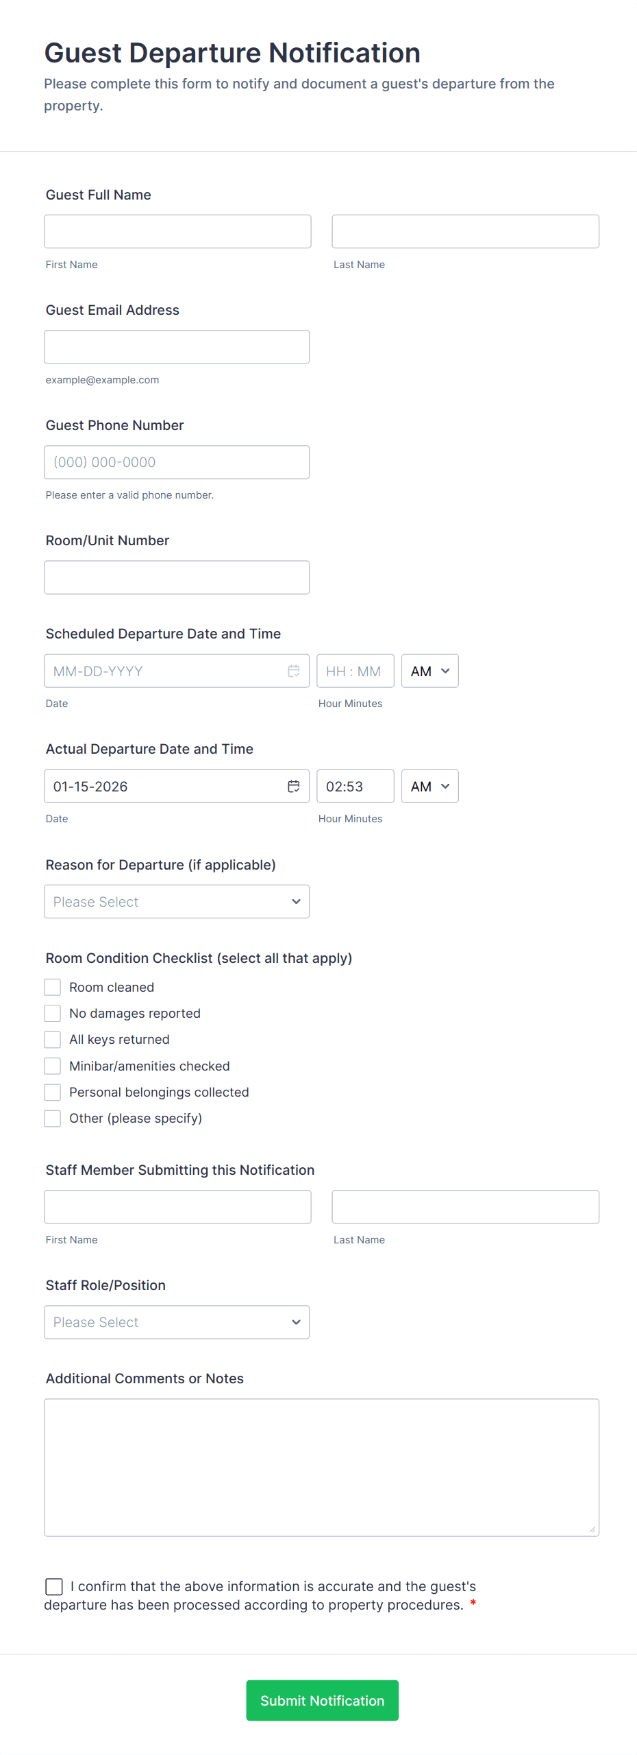Check the Room cleaned checkbox
Image resolution: width=637 pixels, height=1755 pixels.
click(x=52, y=986)
